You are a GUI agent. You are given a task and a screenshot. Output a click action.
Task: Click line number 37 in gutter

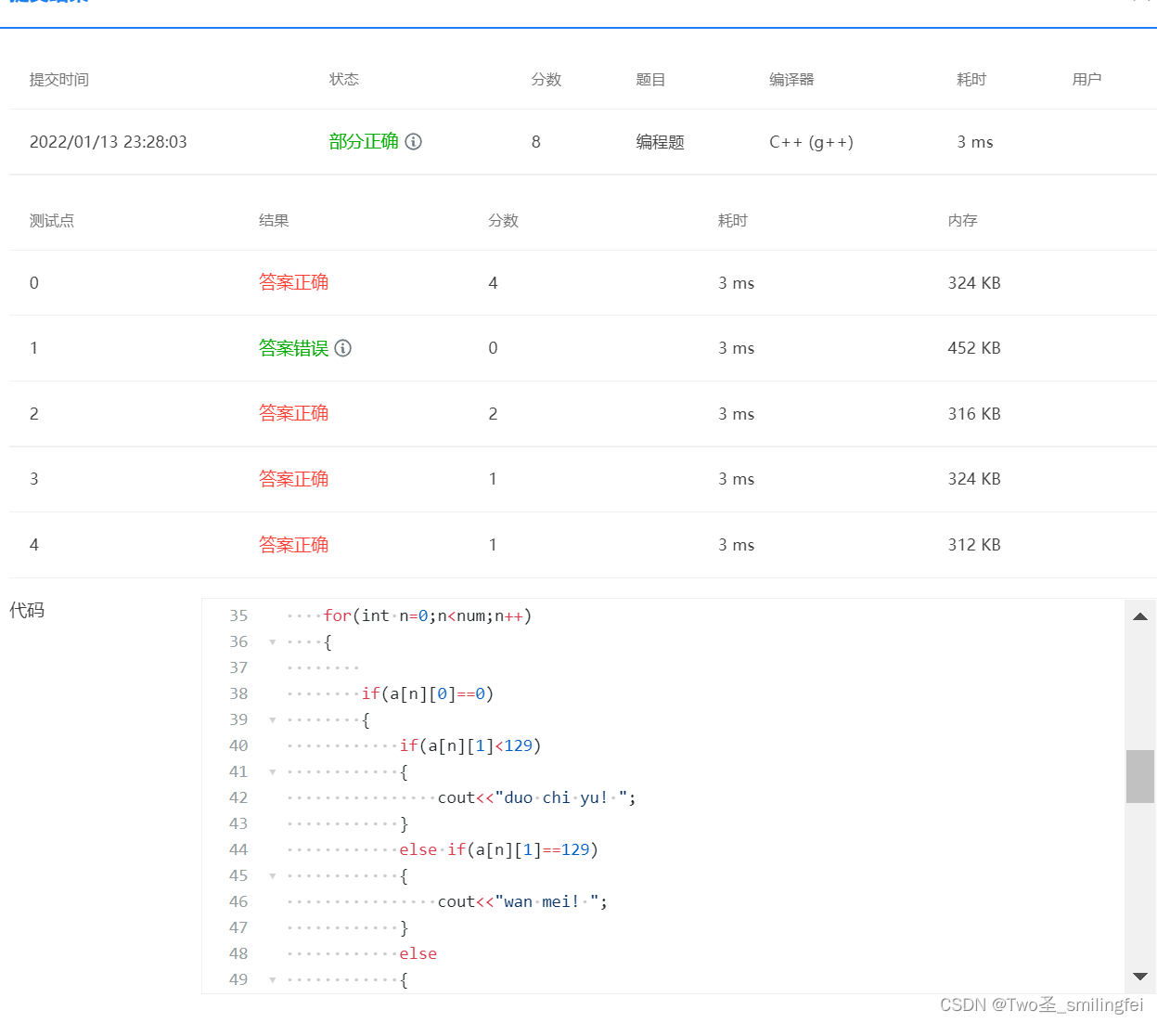(238, 668)
